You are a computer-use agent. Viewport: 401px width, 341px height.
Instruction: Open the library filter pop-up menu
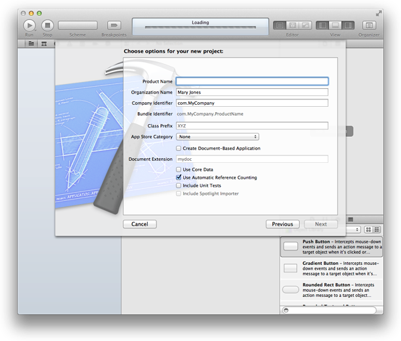(353, 230)
